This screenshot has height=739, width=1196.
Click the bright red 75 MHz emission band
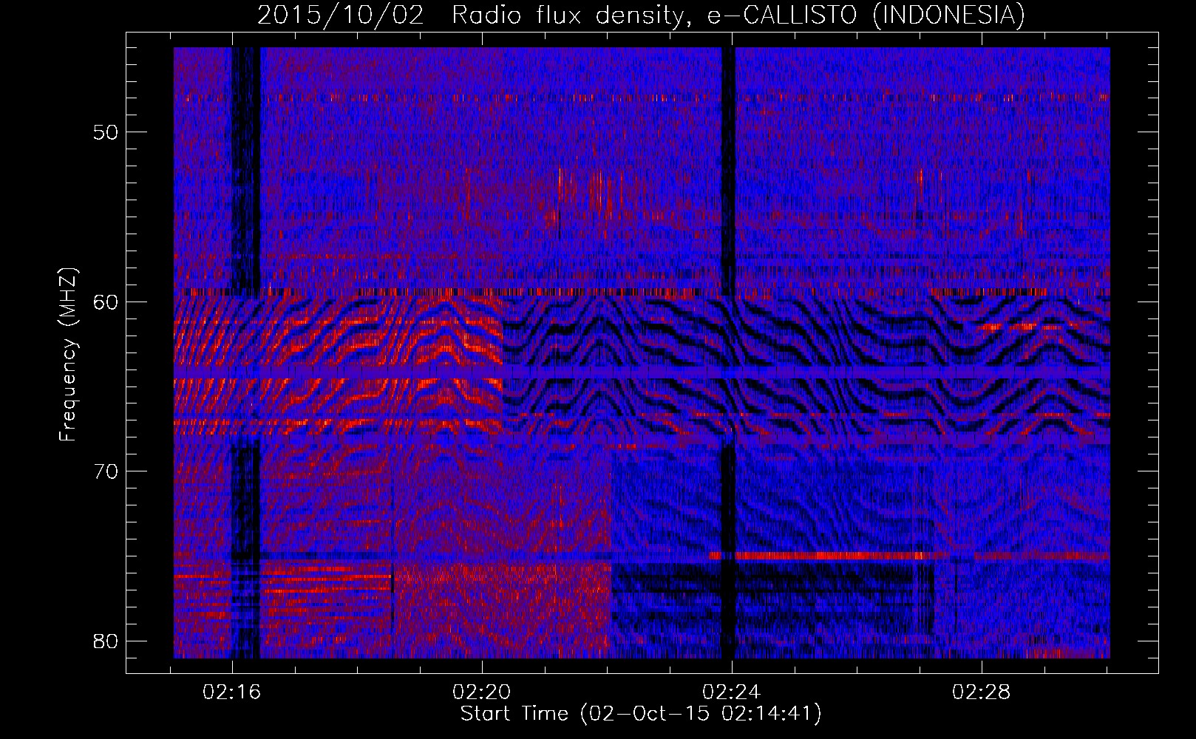[x=817, y=556]
